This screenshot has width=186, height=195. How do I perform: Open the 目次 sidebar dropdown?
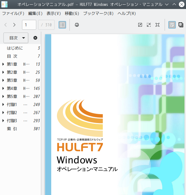[x=16, y=38]
